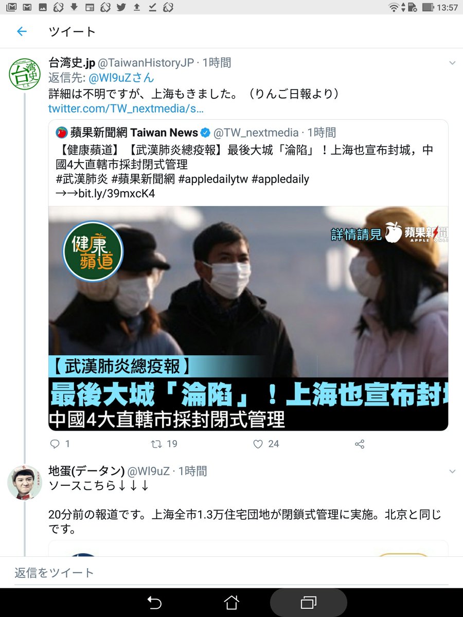463x617 pixels.
Task: Open the masked people news image
Action: (x=248, y=318)
